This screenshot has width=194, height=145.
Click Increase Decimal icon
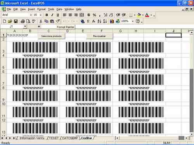106,15
